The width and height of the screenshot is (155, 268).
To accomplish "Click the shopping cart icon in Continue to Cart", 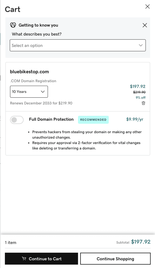I will click(24, 259).
